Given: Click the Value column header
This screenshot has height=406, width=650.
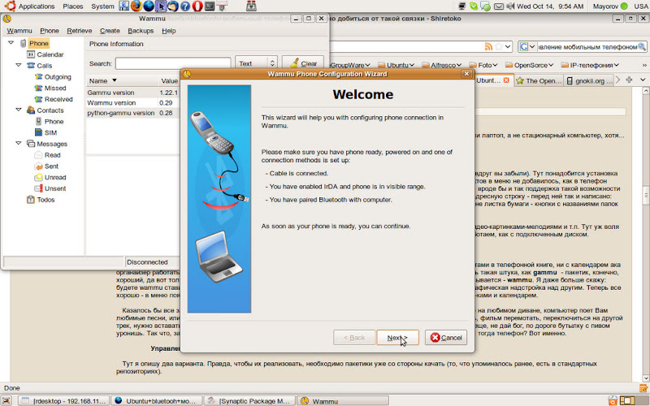Looking at the screenshot, I should (170, 80).
